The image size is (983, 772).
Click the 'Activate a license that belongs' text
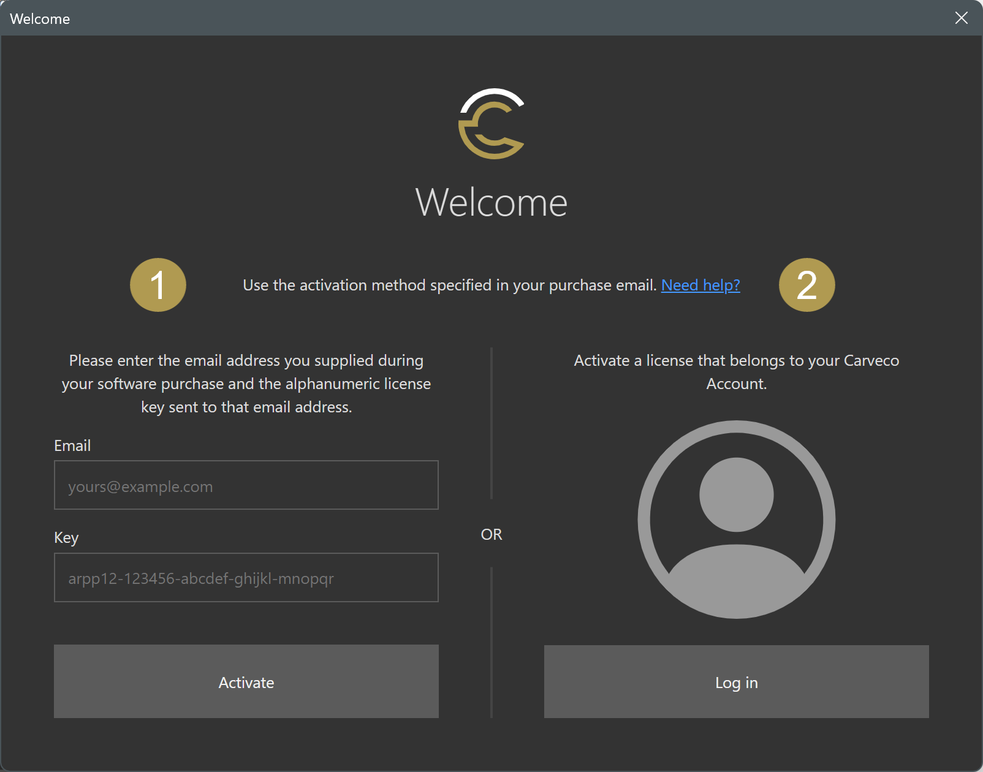coord(737,372)
